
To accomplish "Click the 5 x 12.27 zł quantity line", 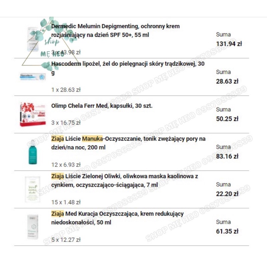I will click(x=66, y=239).
